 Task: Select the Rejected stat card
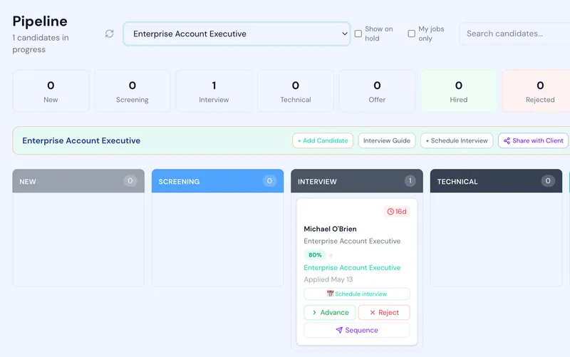(x=537, y=91)
